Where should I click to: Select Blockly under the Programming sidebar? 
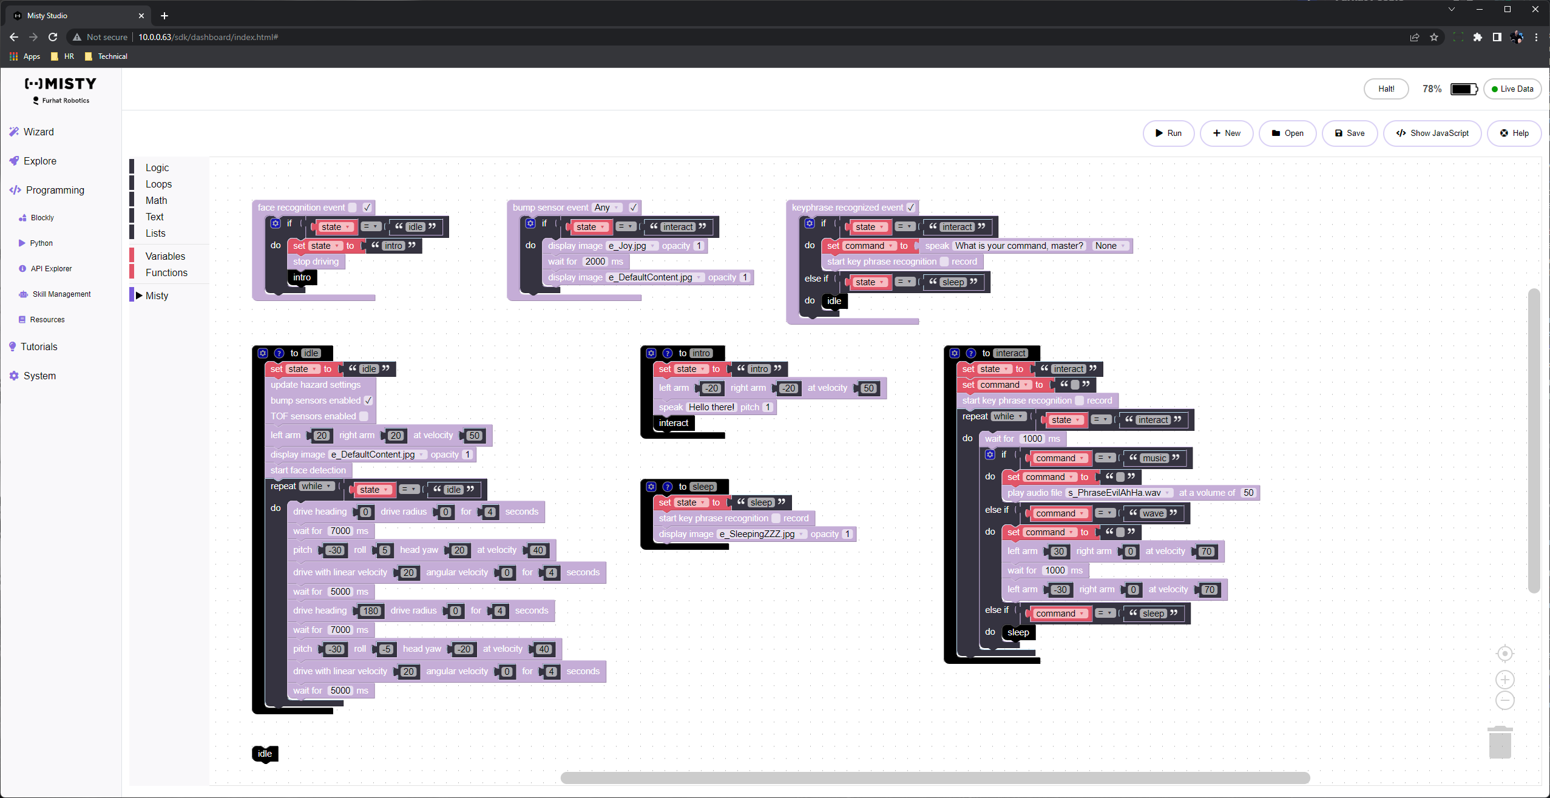click(41, 217)
